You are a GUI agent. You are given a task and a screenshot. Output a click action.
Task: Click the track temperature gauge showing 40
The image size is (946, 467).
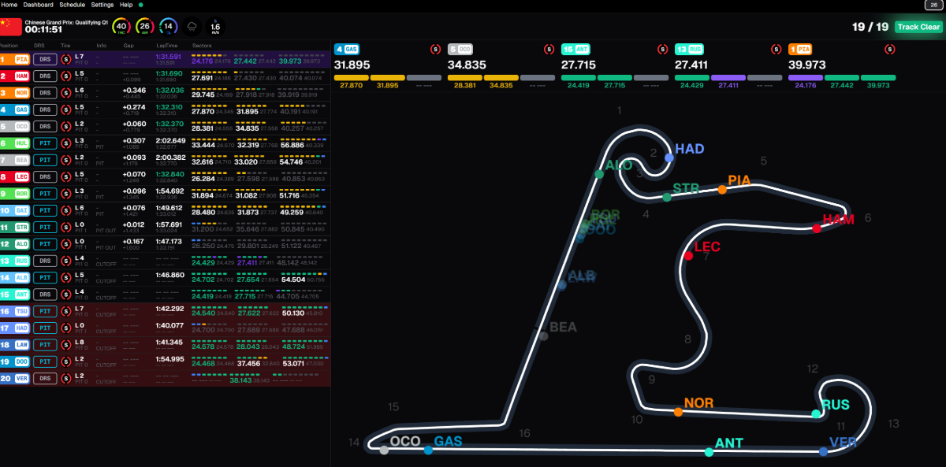tap(121, 27)
